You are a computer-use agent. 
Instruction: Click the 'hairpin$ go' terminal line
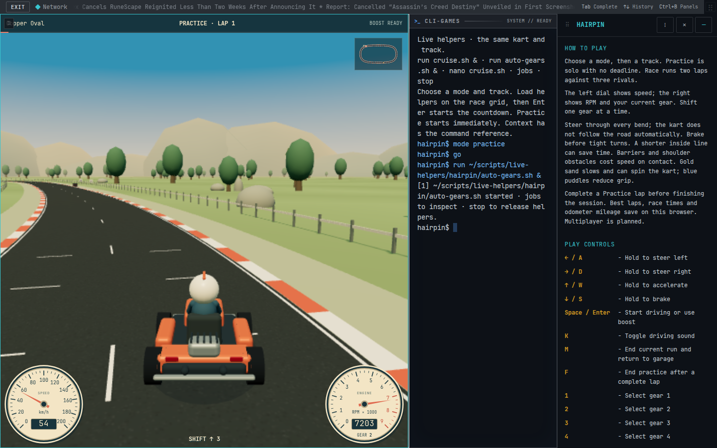(x=439, y=154)
